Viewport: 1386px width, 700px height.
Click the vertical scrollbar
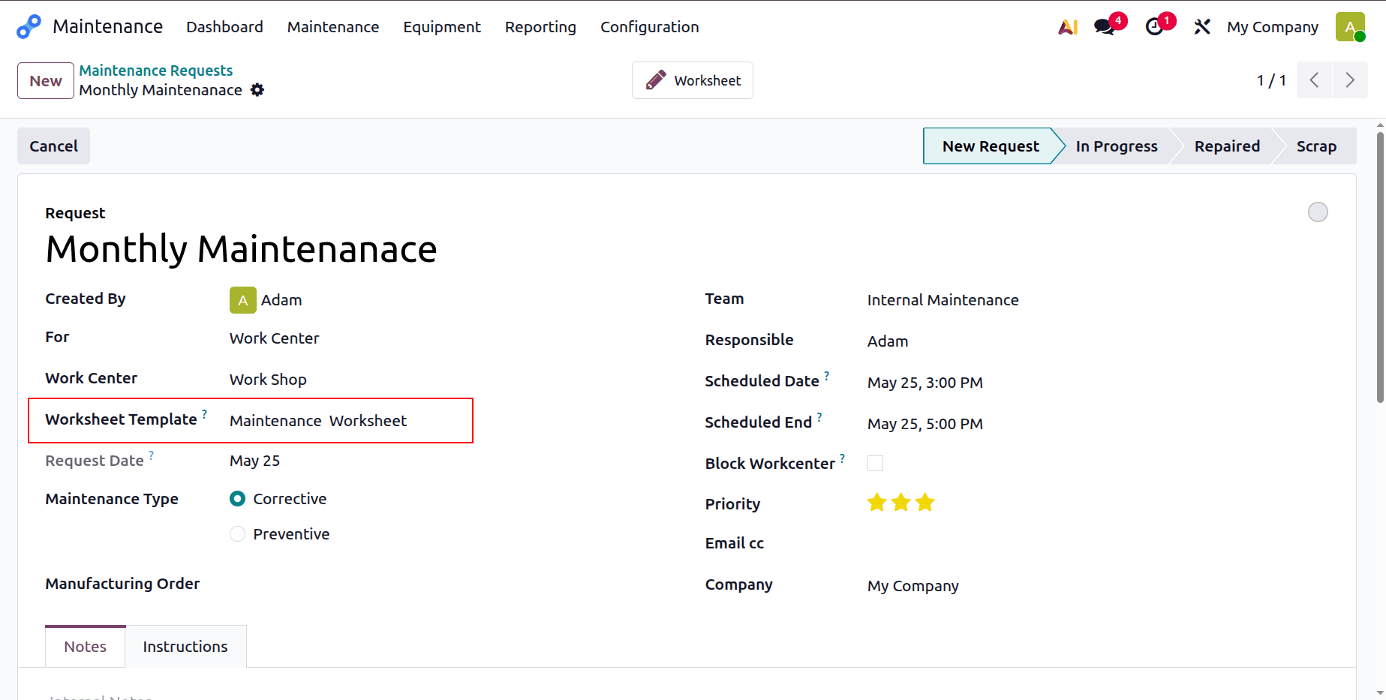pyautogui.click(x=1380, y=268)
